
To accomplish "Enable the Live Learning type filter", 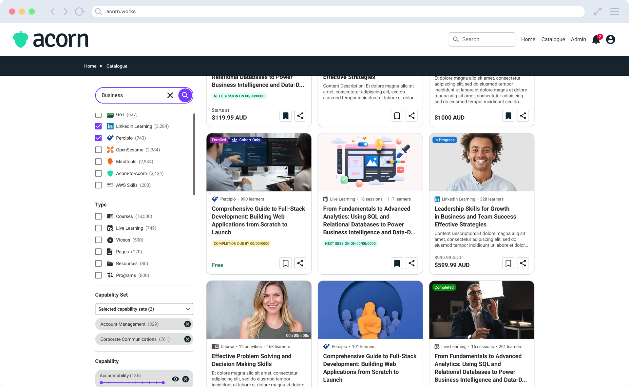I will tap(98, 228).
